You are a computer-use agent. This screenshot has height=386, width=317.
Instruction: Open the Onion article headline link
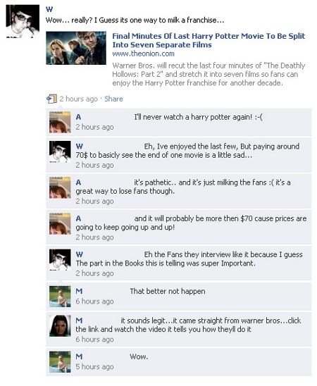pyautogui.click(x=209, y=40)
